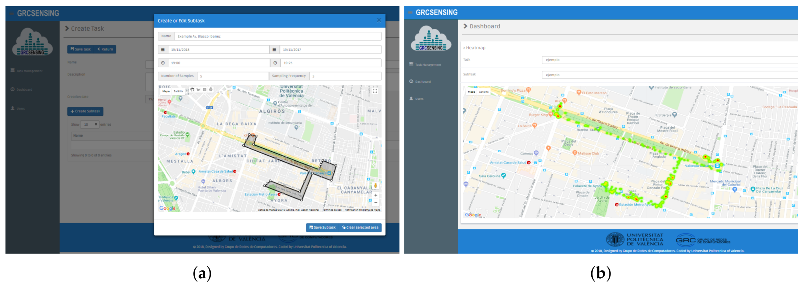Click the hamburger menu in Create Task window
This screenshot has width=808, height=288.
pos(12,14)
